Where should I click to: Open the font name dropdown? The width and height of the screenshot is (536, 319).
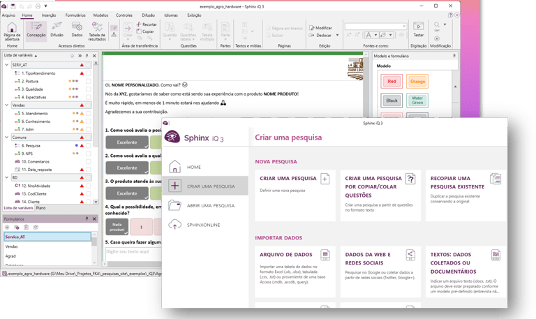[404, 27]
